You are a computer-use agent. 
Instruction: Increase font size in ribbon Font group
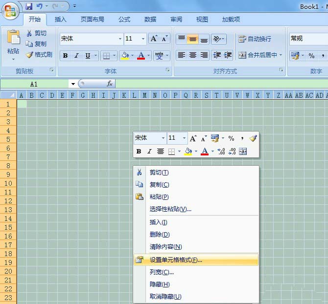[154, 39]
